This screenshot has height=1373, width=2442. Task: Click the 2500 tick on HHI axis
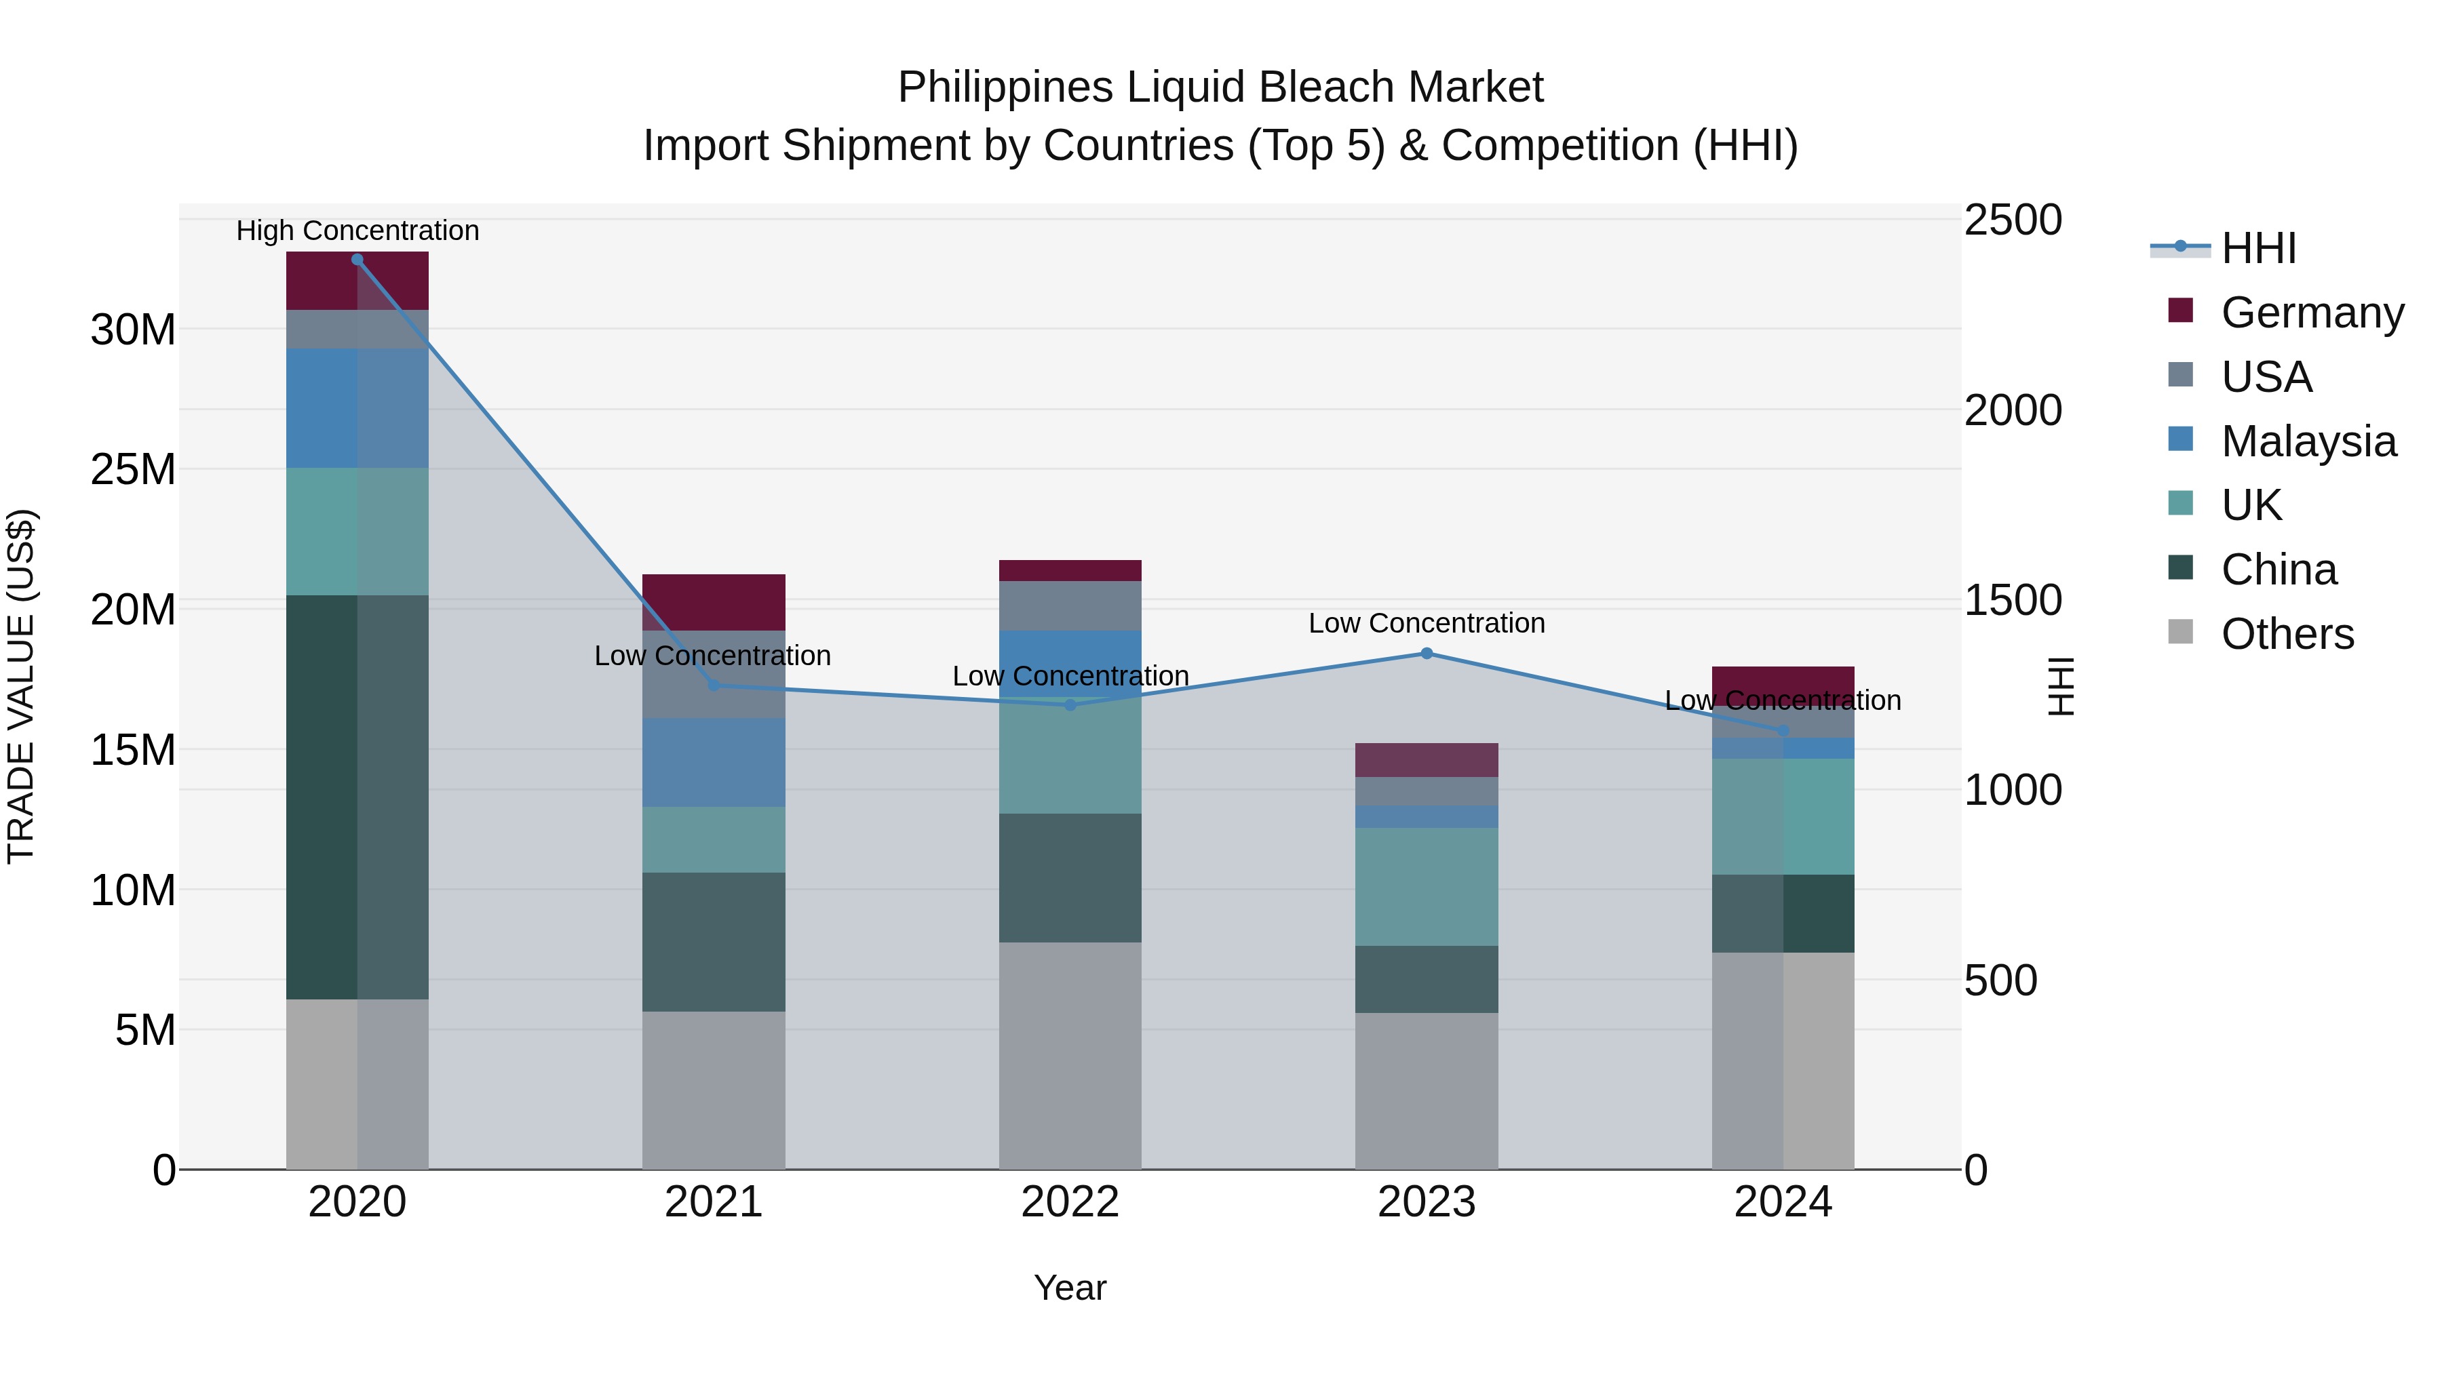coord(2013,220)
